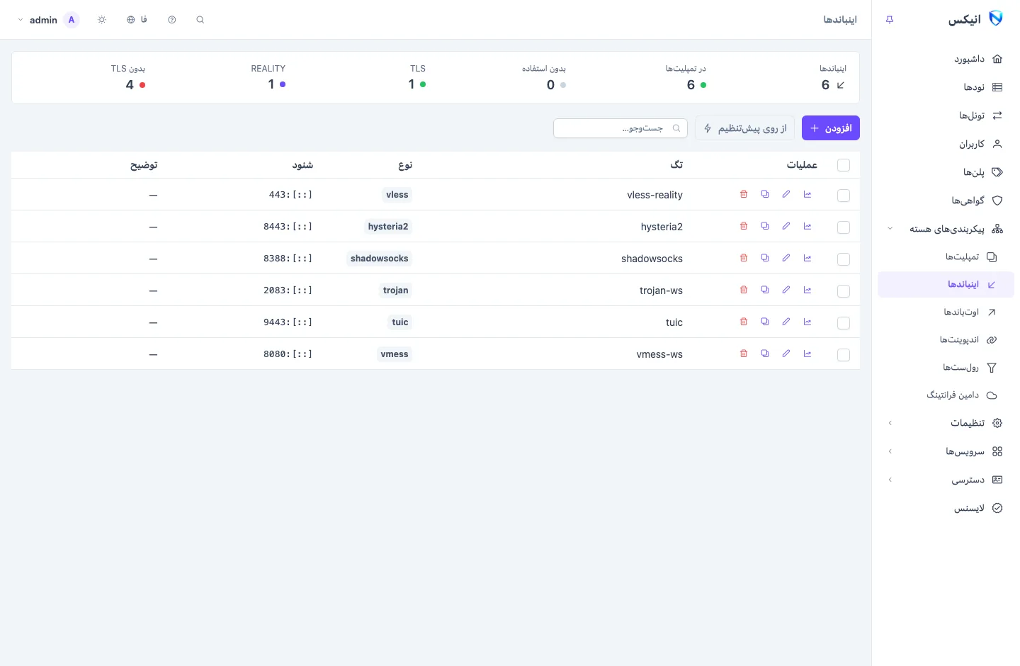The height and width of the screenshot is (666, 1020).
Task: Open the اوت‌باندها menu item
Action: (946, 312)
